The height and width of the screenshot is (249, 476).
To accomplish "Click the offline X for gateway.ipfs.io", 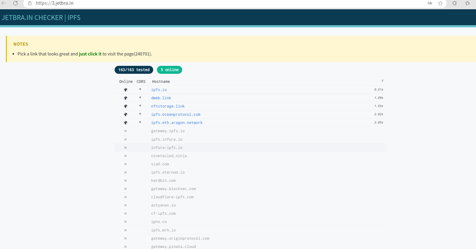I will pos(126,131).
